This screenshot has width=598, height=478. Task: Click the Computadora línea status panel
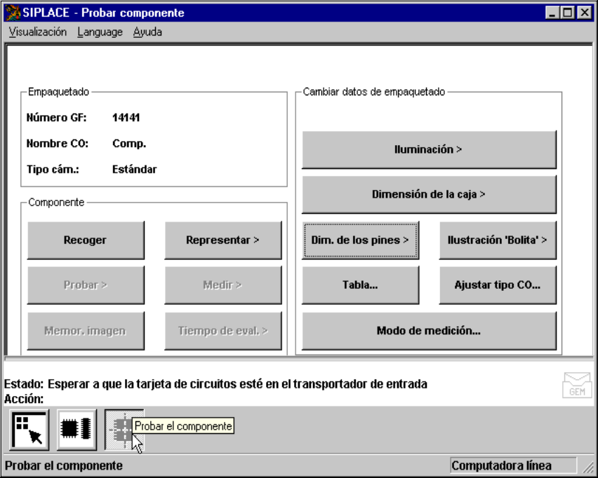coord(513,465)
